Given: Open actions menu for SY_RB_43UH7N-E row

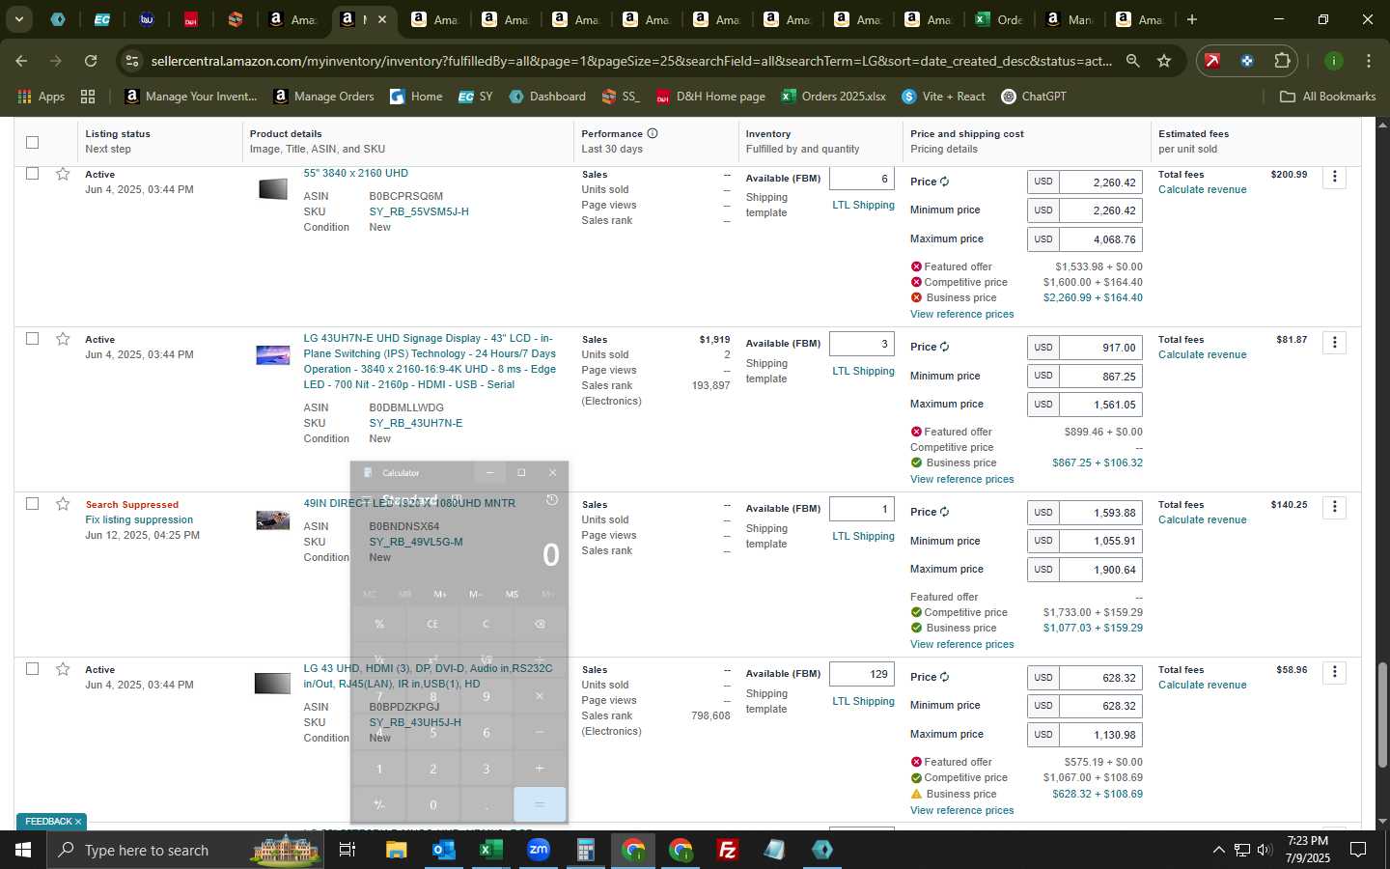Looking at the screenshot, I should [x=1334, y=342].
